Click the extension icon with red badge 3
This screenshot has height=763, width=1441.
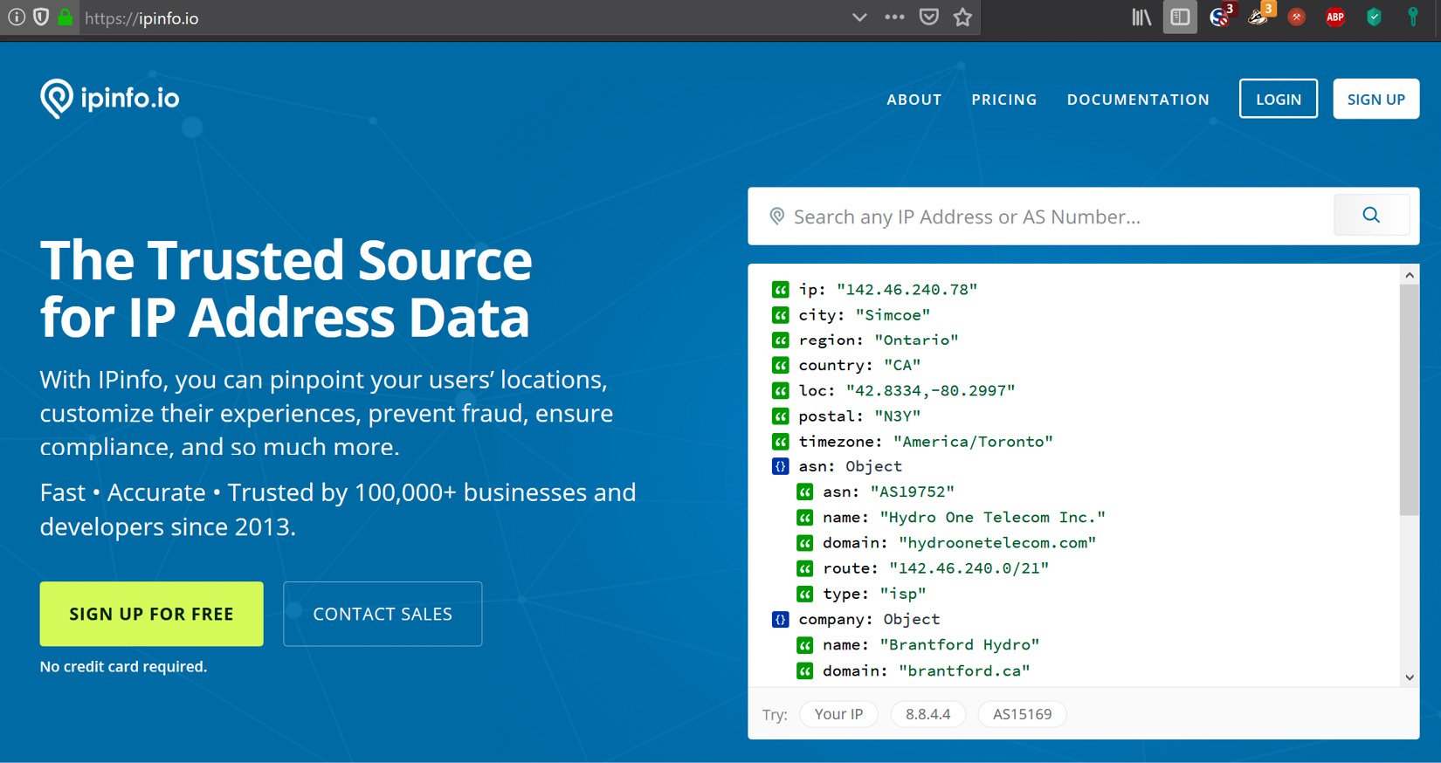(1222, 16)
